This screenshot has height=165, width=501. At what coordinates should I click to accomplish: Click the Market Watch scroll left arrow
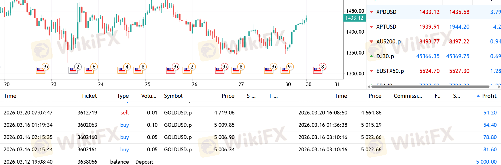coord(369,87)
